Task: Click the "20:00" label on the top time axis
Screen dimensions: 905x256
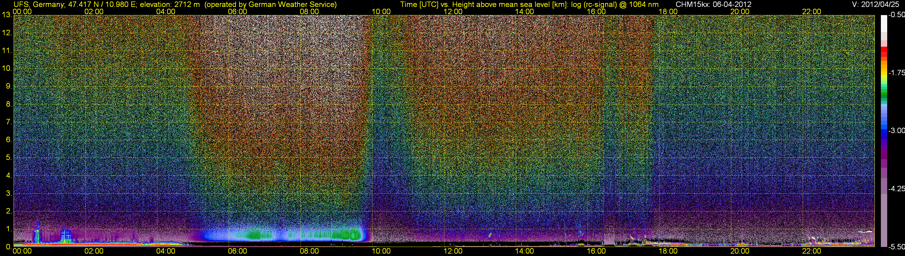Action: tap(740, 11)
